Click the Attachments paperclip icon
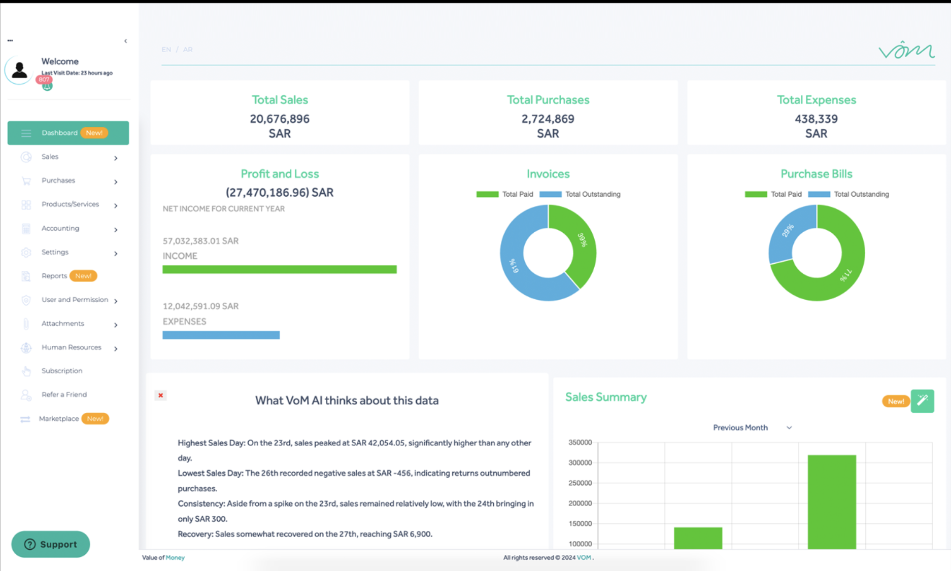 tap(26, 324)
